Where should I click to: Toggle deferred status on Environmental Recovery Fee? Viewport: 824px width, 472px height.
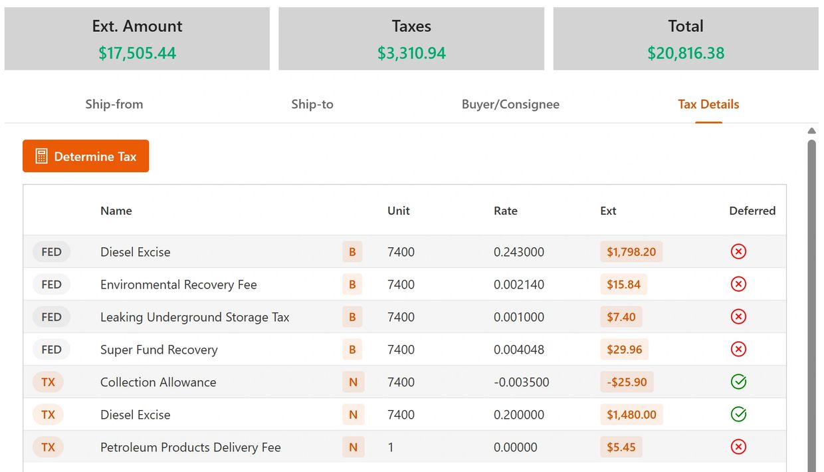pyautogui.click(x=738, y=284)
